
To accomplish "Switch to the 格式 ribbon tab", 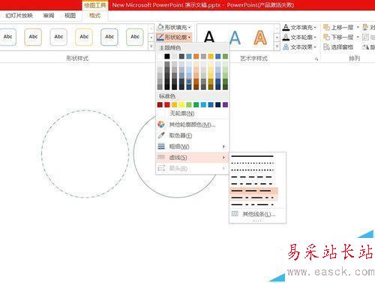I will [94, 16].
